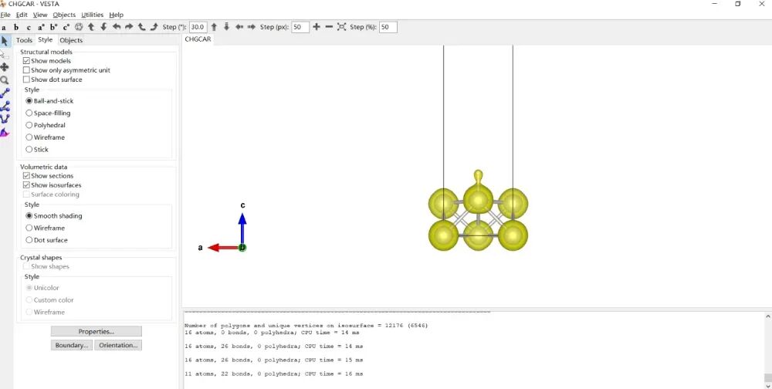Select the Translate (move) tool
The image size is (772, 389).
click(5, 67)
